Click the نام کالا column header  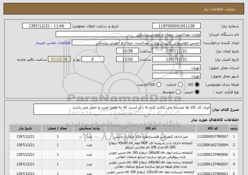(x=151, y=129)
